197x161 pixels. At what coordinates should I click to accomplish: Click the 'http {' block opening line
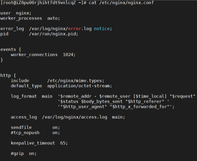coord(8,76)
